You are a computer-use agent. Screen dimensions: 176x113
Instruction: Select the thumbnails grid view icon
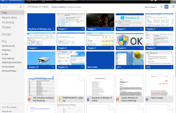(x=166, y=7)
